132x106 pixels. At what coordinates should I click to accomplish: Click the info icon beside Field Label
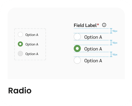104,25
